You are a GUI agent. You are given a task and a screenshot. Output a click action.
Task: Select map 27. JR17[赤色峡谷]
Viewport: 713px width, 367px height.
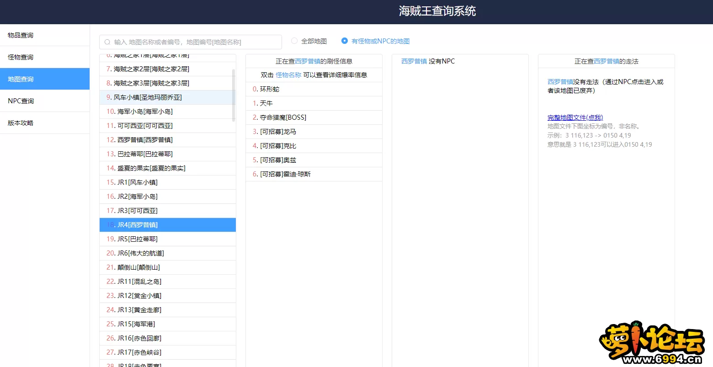point(168,352)
